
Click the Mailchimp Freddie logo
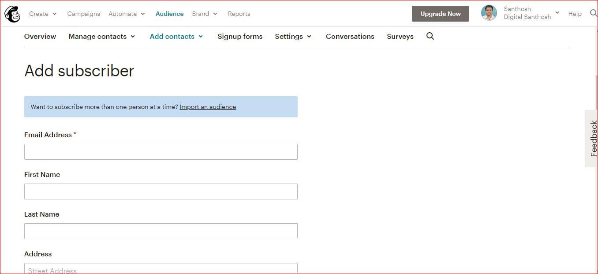tap(12, 14)
